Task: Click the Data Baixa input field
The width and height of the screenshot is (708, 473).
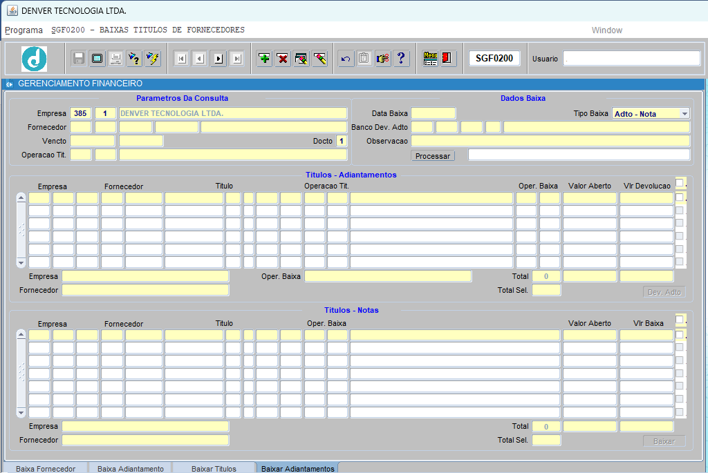Action: tap(434, 113)
